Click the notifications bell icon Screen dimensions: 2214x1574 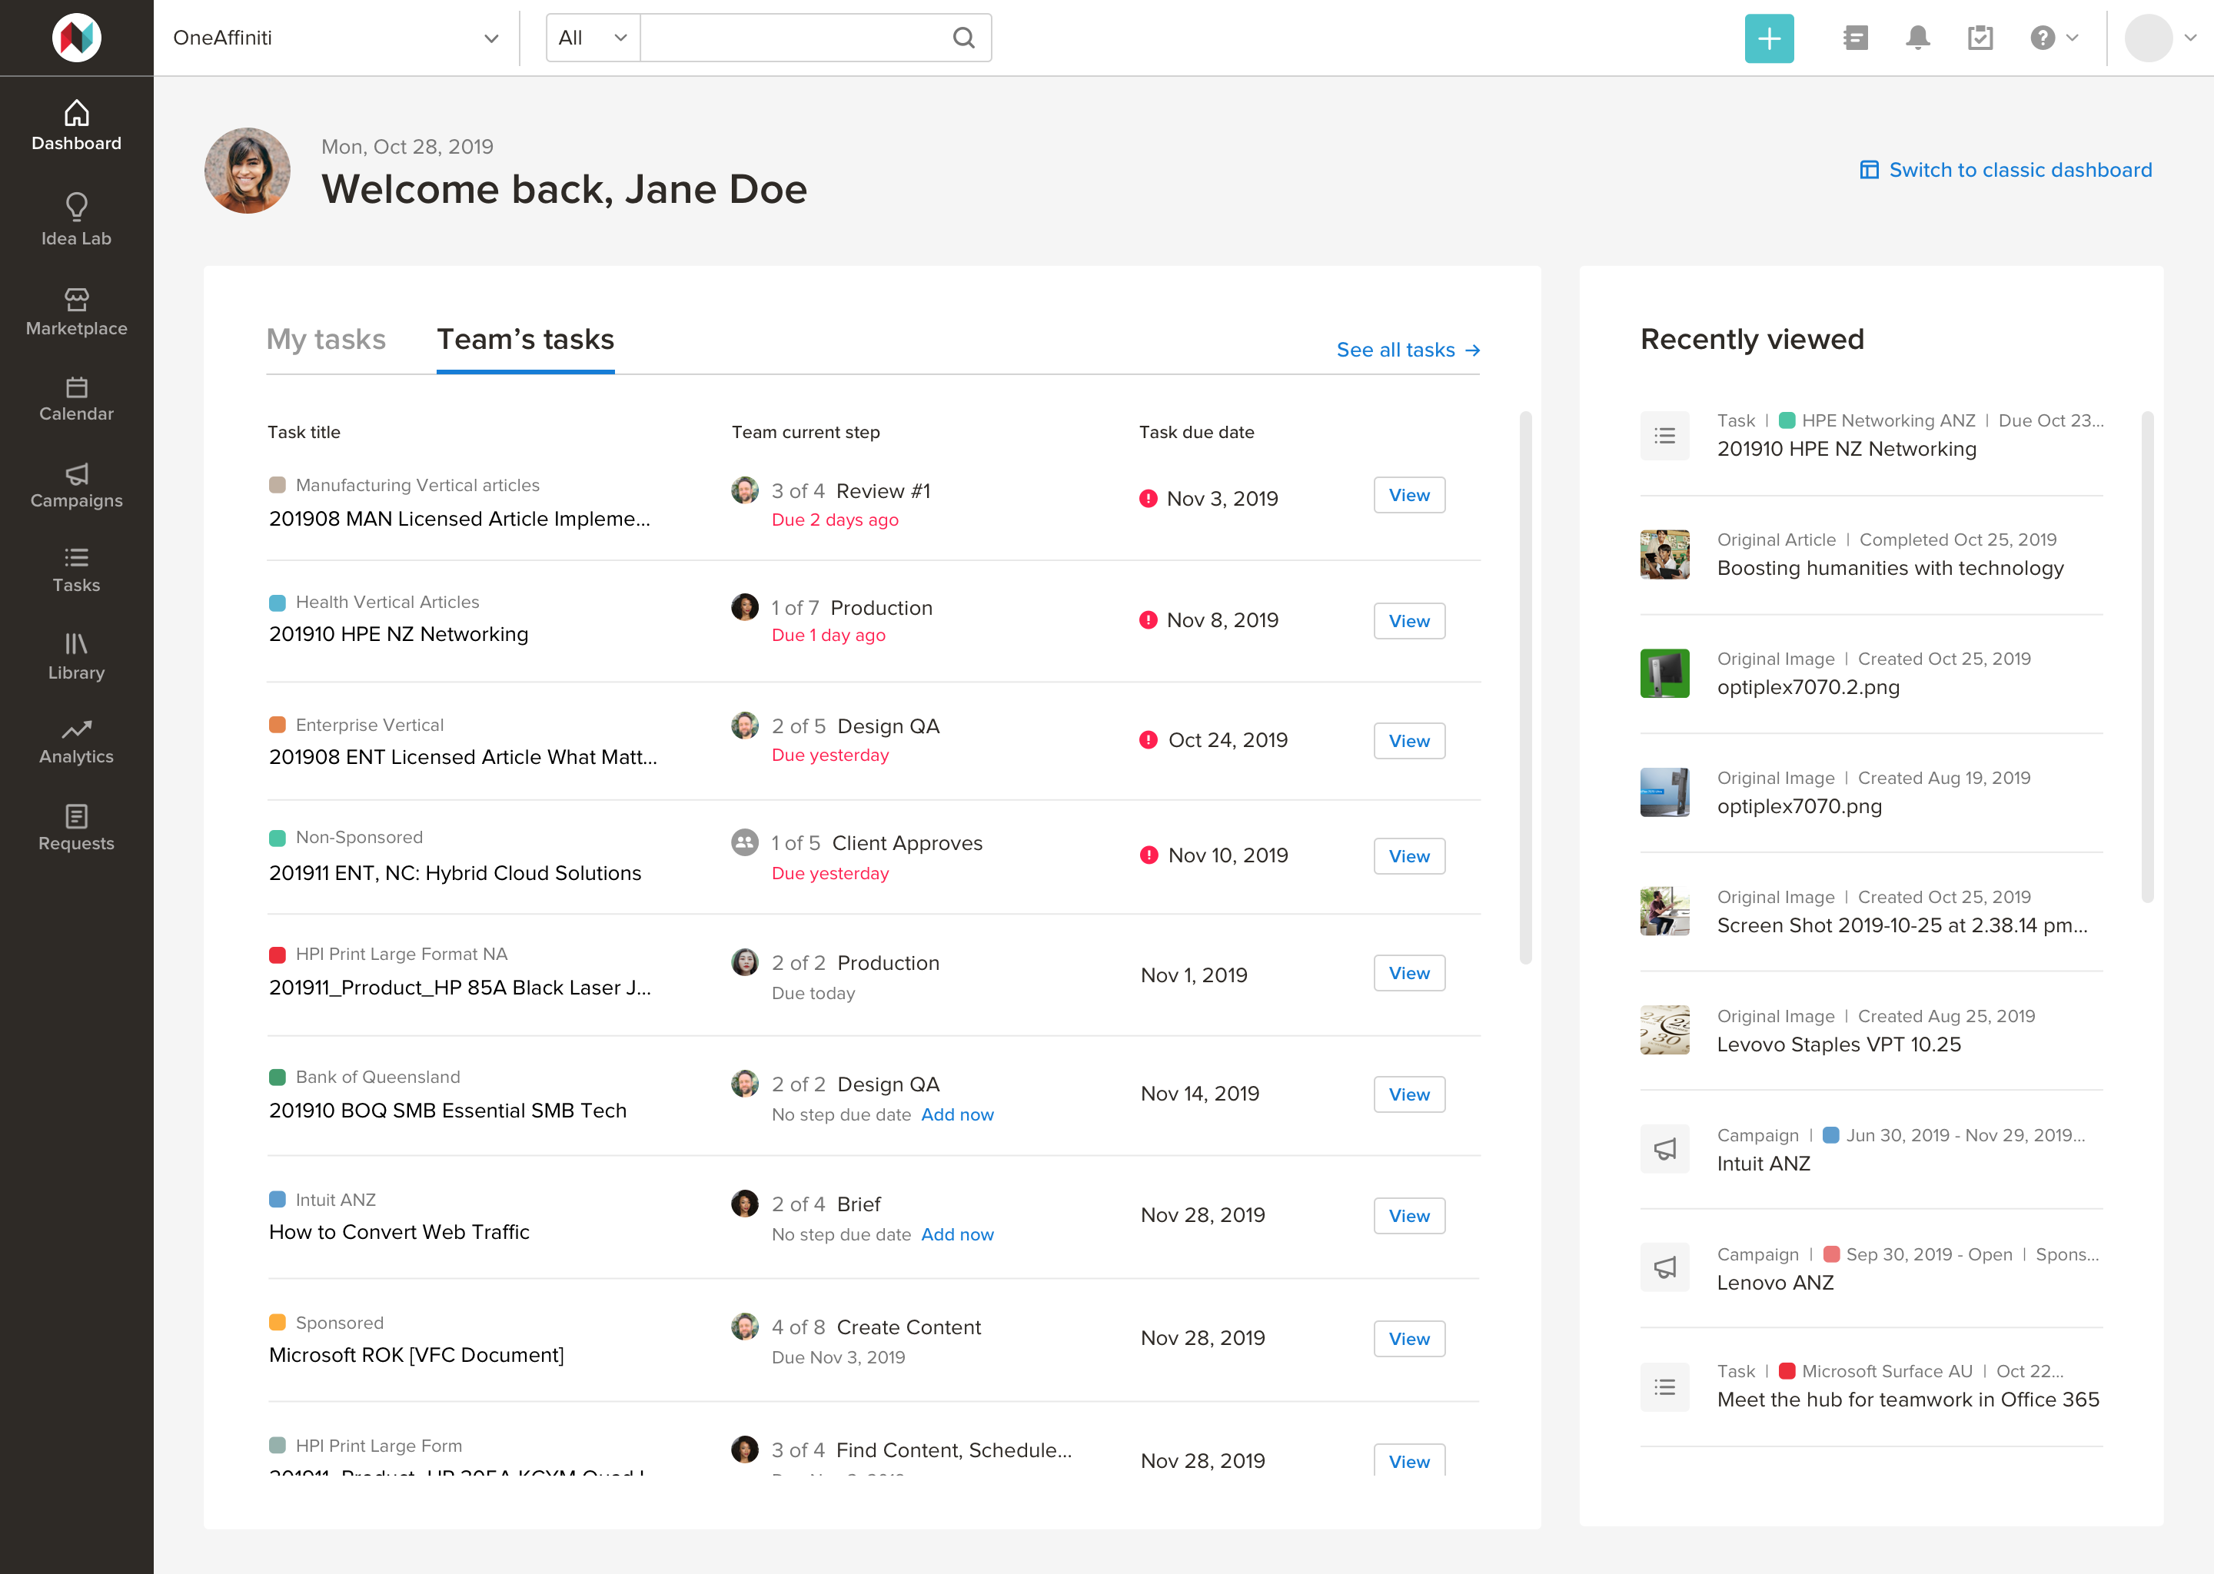pos(1916,38)
